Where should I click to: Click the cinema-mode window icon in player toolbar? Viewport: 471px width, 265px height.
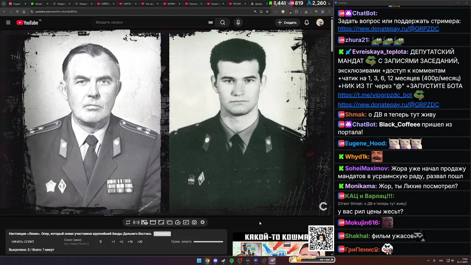tap(169, 222)
